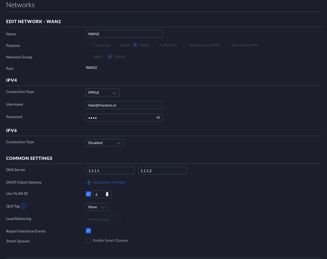Enable Smart Queues checkbox
The width and height of the screenshot is (327, 259).
tap(88, 241)
